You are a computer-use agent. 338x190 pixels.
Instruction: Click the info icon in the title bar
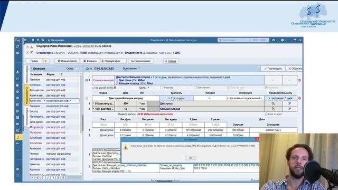[282, 40]
